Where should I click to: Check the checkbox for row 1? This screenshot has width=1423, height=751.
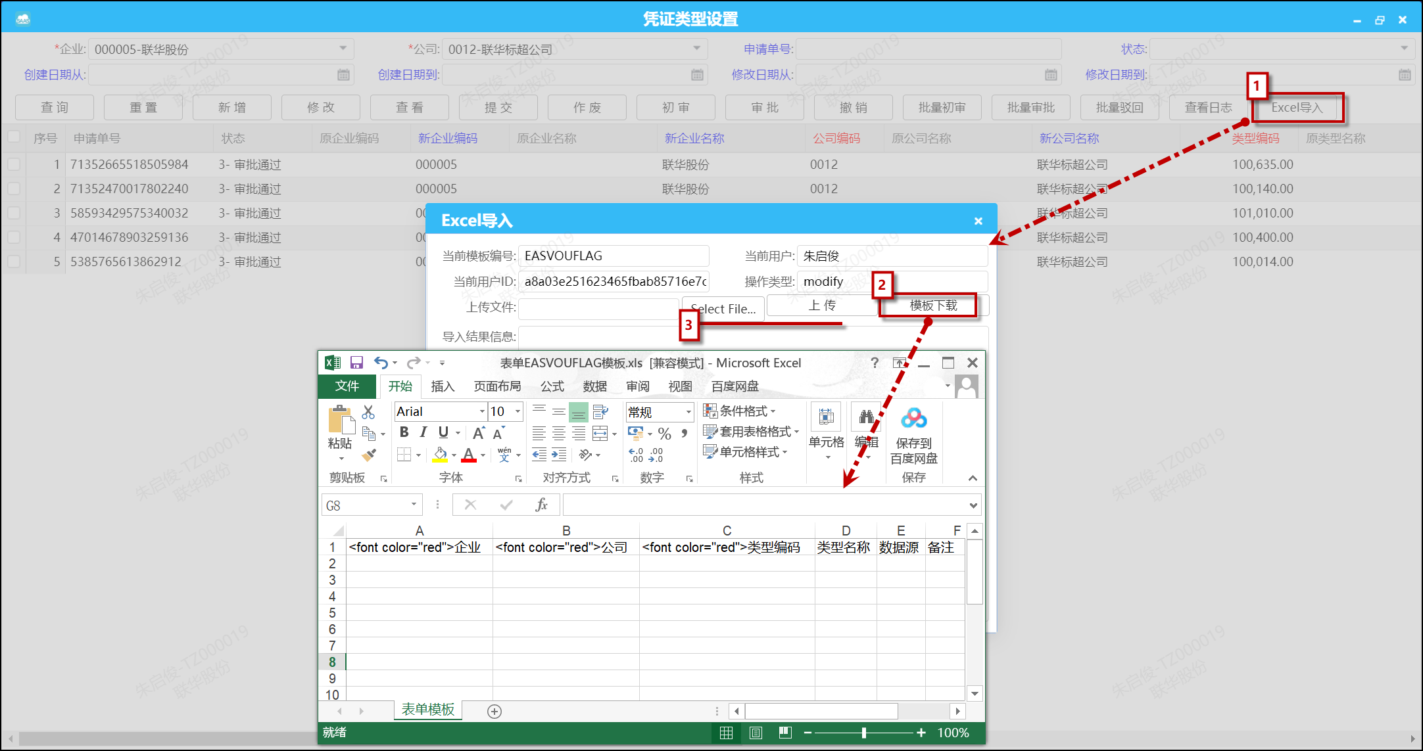click(x=14, y=164)
